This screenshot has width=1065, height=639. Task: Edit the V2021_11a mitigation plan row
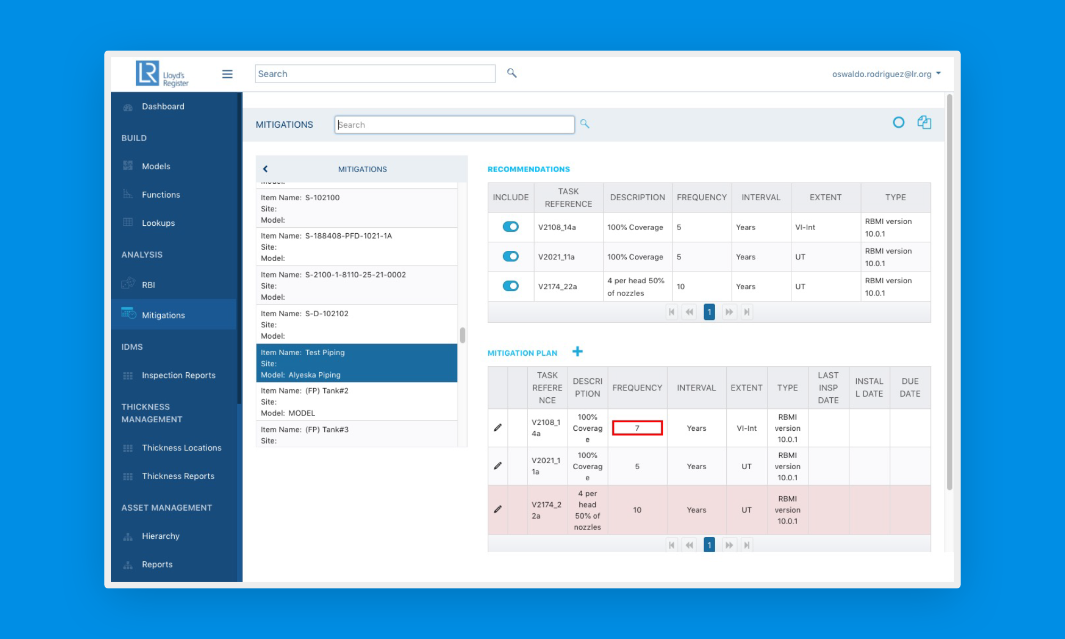click(x=498, y=466)
